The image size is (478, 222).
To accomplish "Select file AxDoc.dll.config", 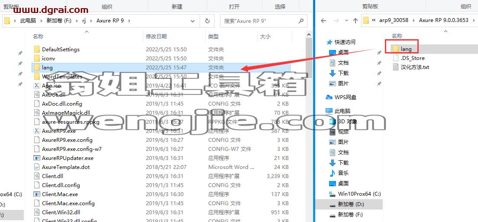I will [x=62, y=103].
